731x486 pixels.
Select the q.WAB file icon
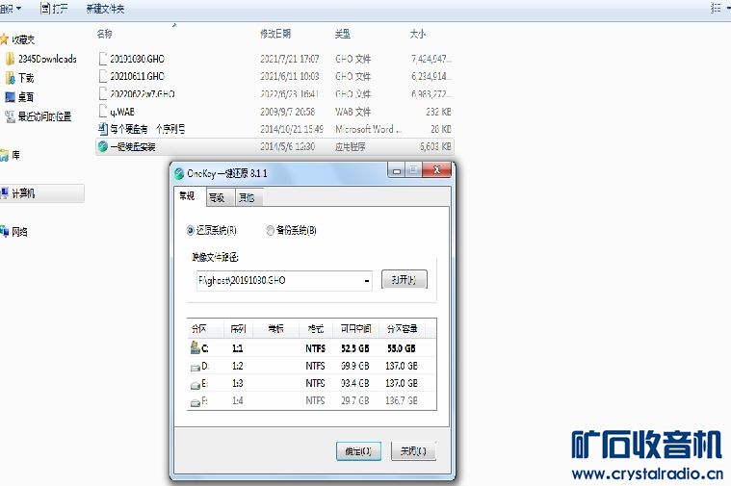[103, 111]
